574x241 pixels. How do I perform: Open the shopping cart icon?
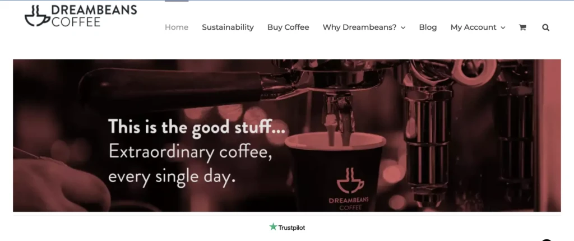click(522, 27)
